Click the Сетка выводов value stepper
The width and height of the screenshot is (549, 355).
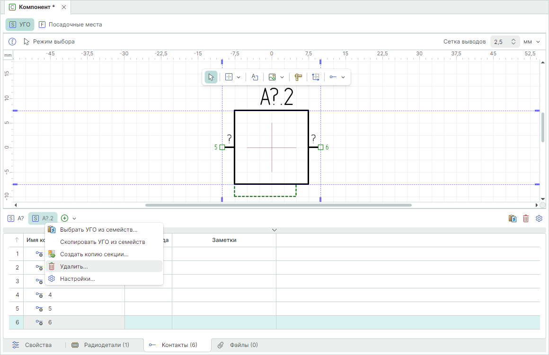pos(514,42)
